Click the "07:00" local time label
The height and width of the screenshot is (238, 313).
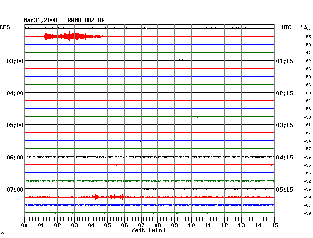point(15,189)
